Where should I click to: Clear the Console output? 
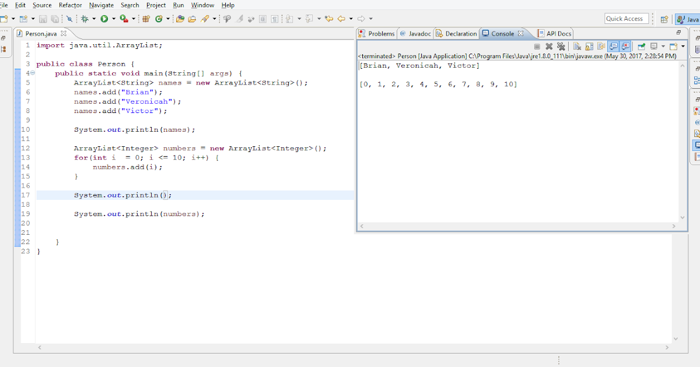tap(576, 46)
